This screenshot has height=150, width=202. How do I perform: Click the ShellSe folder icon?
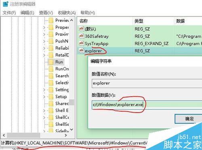point(51,125)
